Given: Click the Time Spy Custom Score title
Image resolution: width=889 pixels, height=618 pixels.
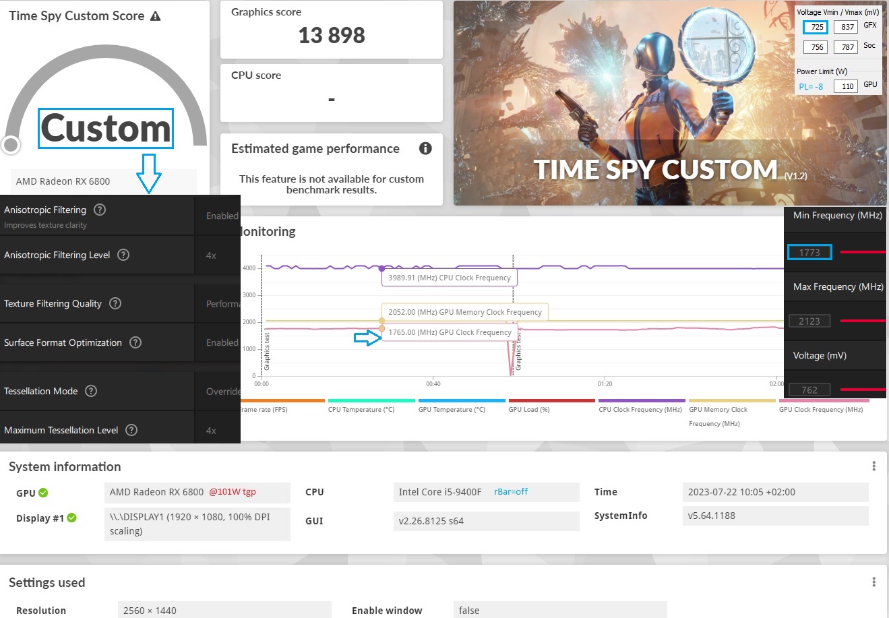Looking at the screenshot, I should [76, 16].
